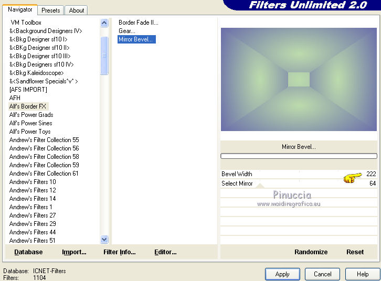Click the category list scrollbar thumb

pyautogui.click(x=104, y=56)
